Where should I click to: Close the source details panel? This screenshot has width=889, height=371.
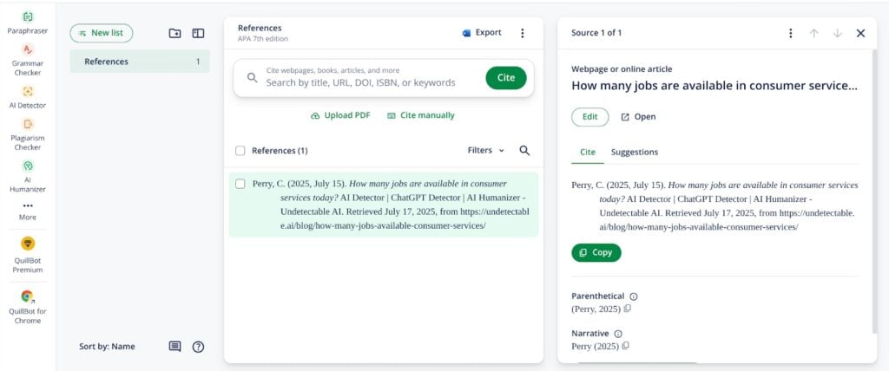coord(860,33)
